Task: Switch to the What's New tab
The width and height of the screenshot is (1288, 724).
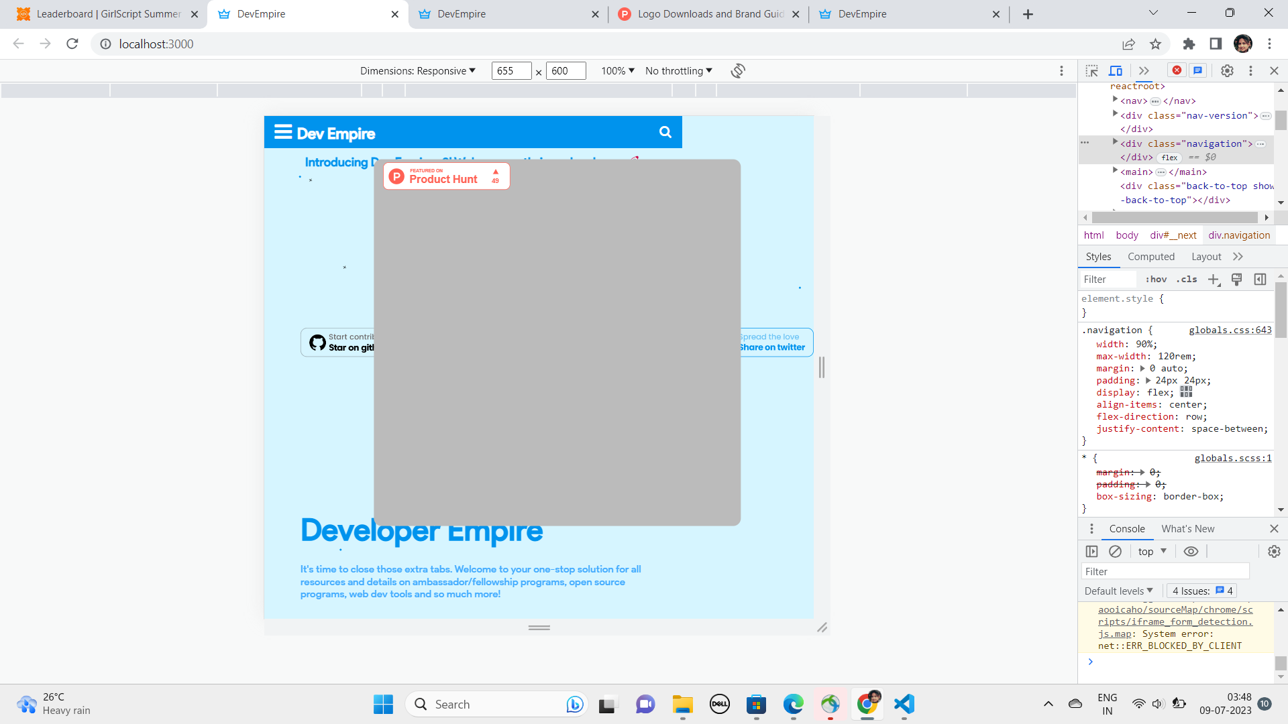Action: [1187, 529]
